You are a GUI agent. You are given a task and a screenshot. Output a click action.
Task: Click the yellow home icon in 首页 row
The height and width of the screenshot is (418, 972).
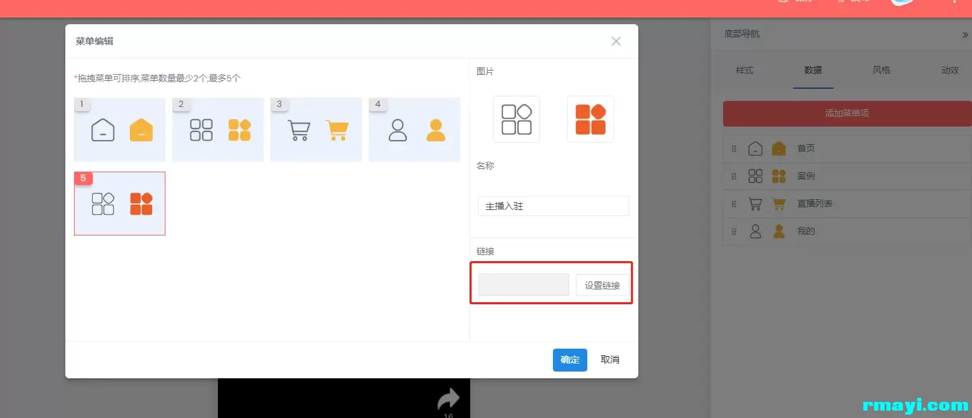tap(779, 148)
